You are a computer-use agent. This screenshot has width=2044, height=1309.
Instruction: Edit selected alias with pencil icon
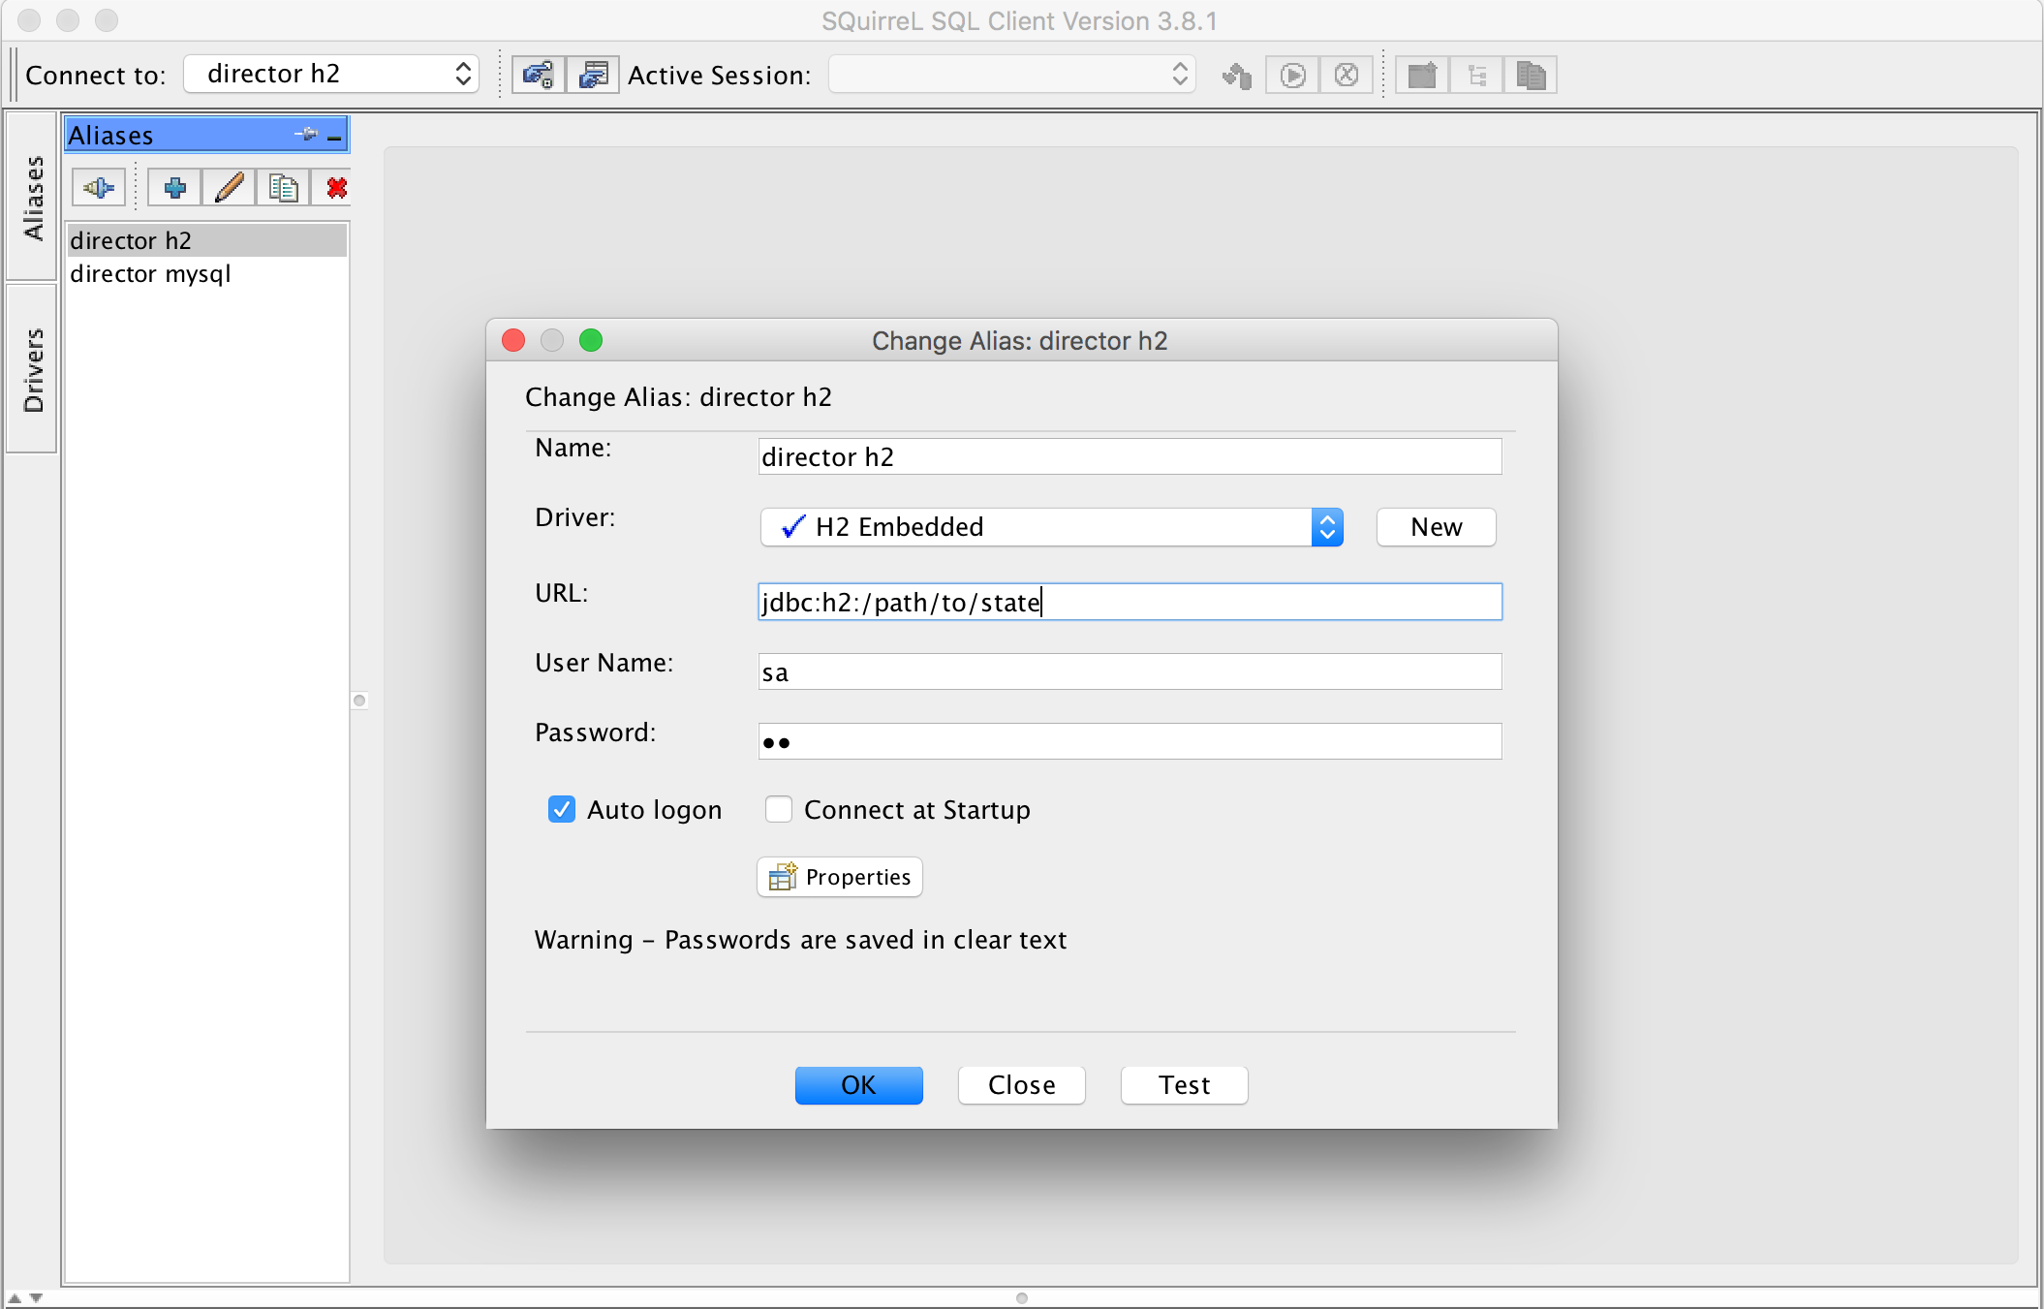point(229,187)
